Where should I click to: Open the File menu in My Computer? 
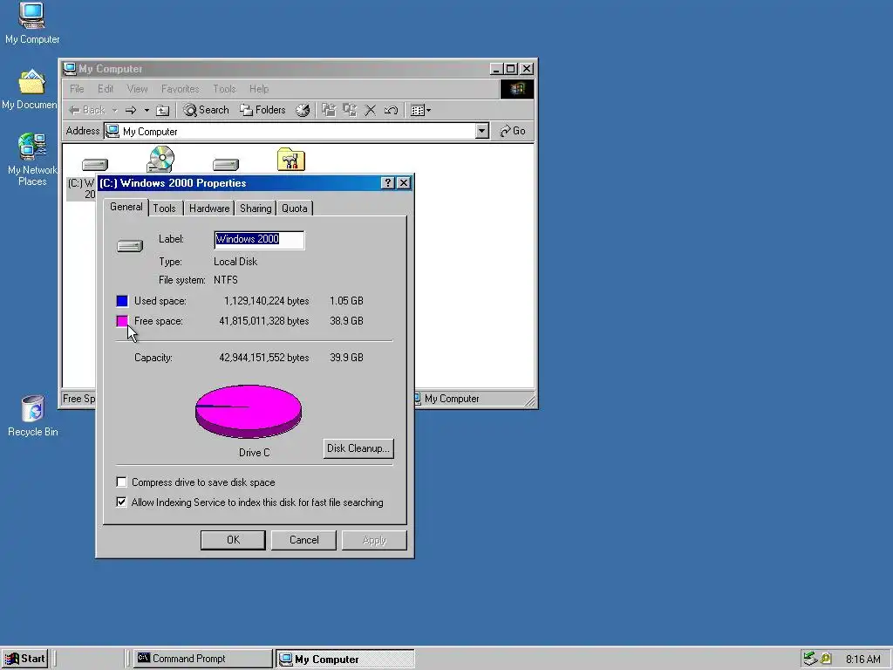click(77, 89)
